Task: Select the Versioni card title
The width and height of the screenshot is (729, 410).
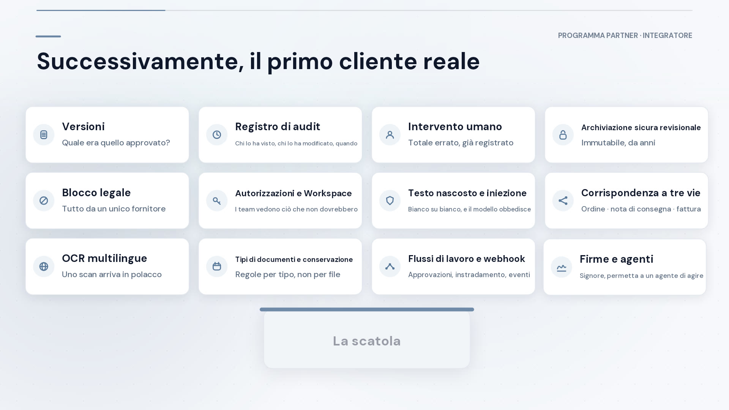Action: 83,126
